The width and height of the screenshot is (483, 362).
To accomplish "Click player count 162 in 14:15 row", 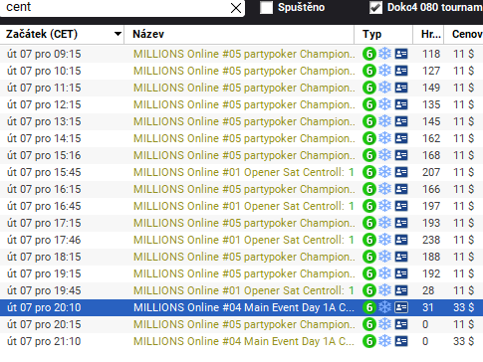I will click(431, 138).
